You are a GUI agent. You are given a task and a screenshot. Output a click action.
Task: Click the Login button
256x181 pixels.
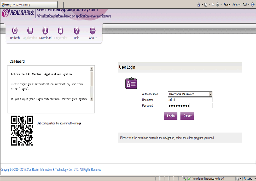point(171,116)
